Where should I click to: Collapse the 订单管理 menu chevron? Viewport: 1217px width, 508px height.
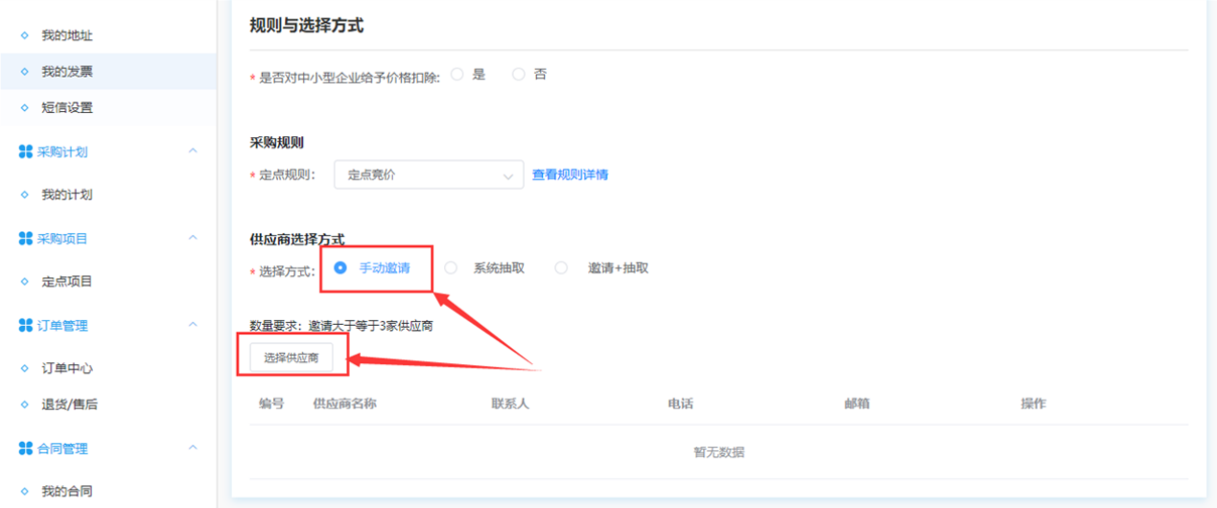[193, 326]
